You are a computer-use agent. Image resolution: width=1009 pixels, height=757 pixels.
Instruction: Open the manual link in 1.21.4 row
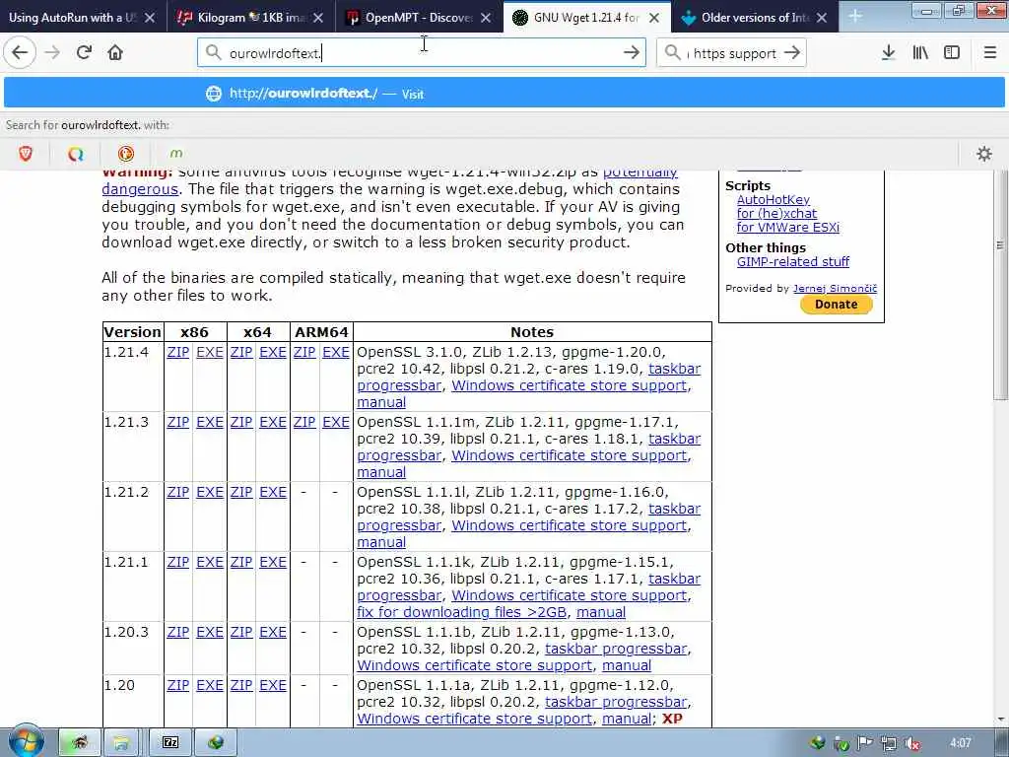pos(381,402)
